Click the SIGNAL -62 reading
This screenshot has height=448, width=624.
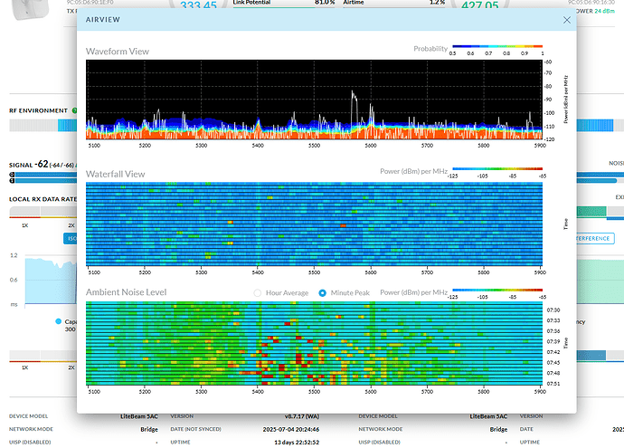(x=43, y=164)
